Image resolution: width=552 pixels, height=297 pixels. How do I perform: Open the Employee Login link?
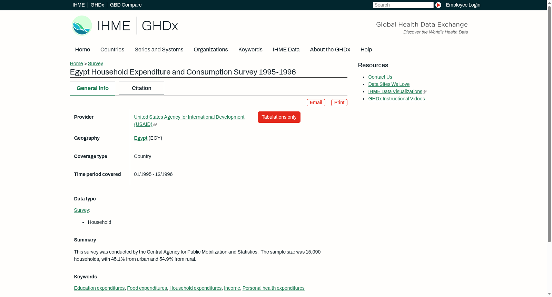pos(463,5)
